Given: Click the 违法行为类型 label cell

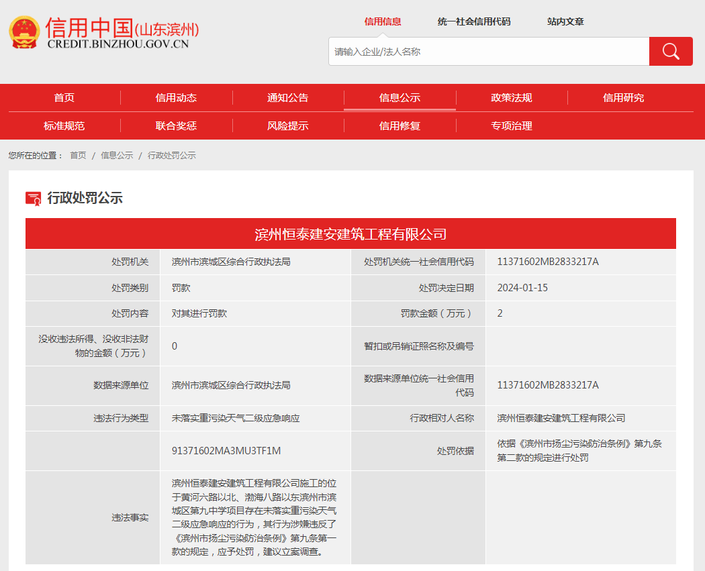Looking at the screenshot, I should tap(93, 418).
